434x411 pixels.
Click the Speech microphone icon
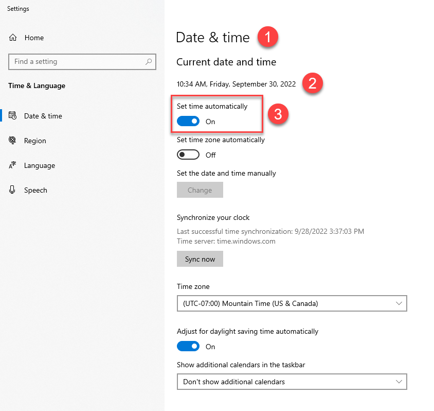point(12,190)
